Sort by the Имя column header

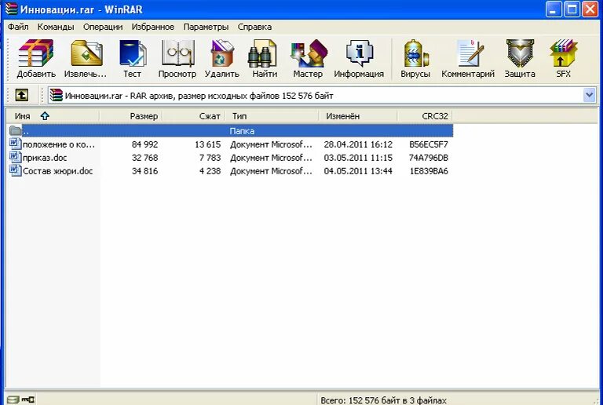tap(53, 116)
